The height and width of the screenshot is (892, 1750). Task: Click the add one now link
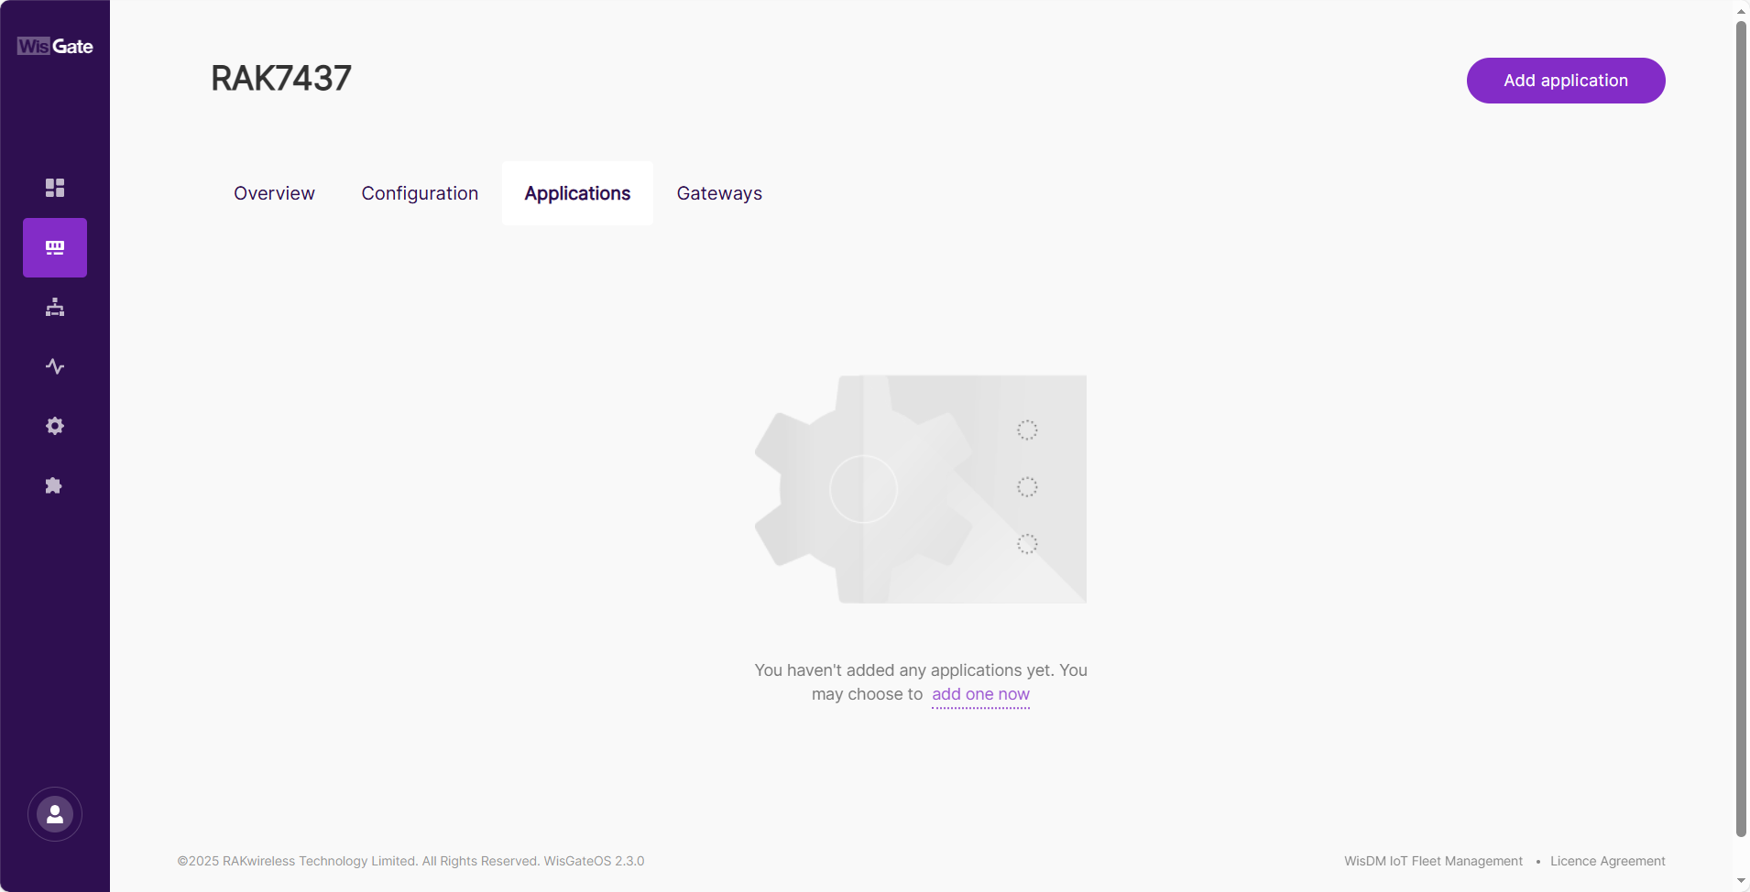pos(979,694)
